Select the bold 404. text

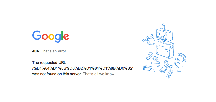pos(36,51)
